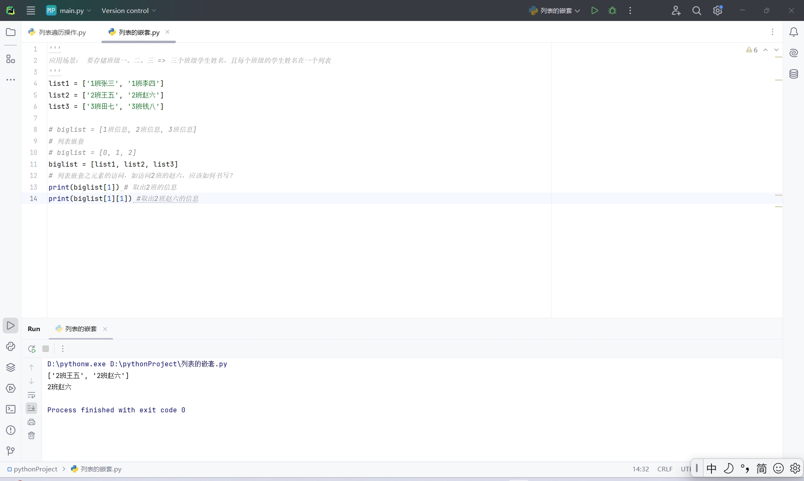Image resolution: width=804 pixels, height=481 pixels.
Task: Run the script with green play button
Action: (x=594, y=10)
